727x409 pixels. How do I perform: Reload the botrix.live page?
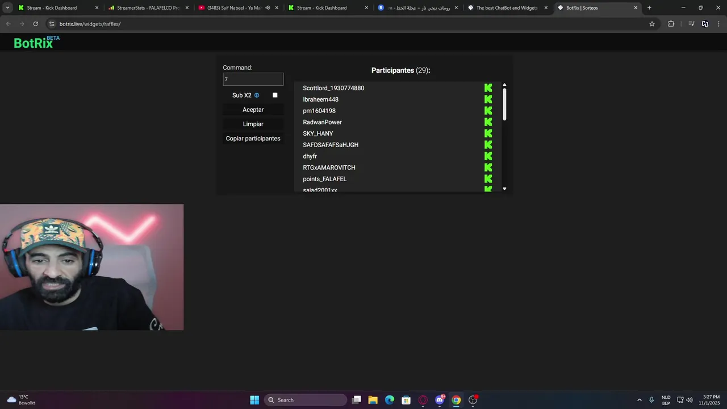pos(35,24)
